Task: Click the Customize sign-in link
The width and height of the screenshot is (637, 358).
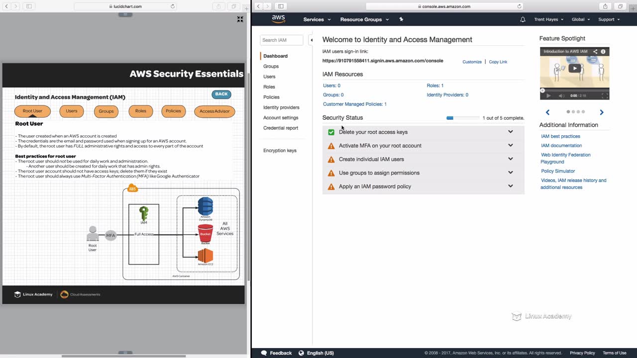Action: (x=472, y=62)
